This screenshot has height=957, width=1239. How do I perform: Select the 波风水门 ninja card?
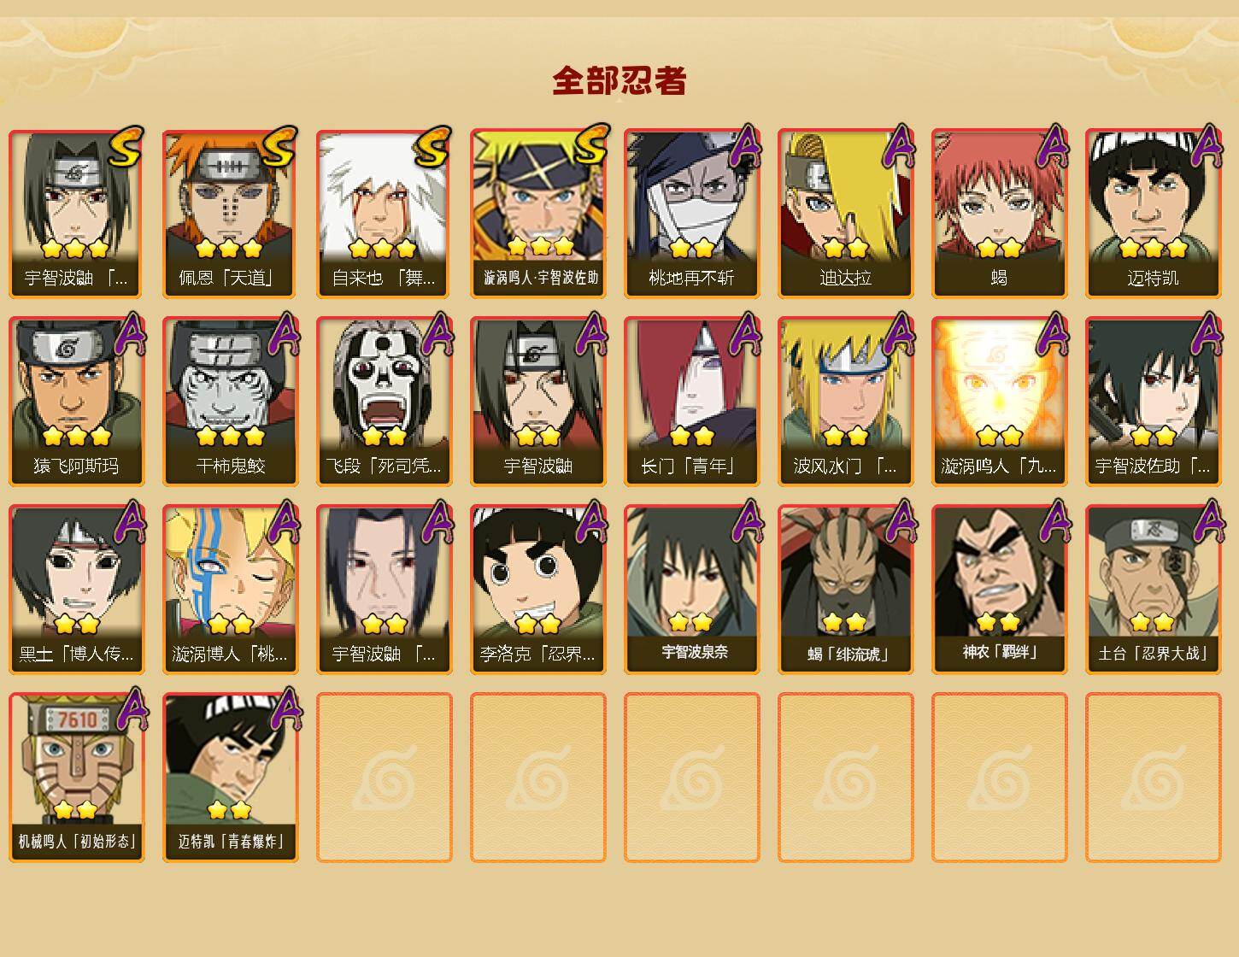[x=846, y=402]
